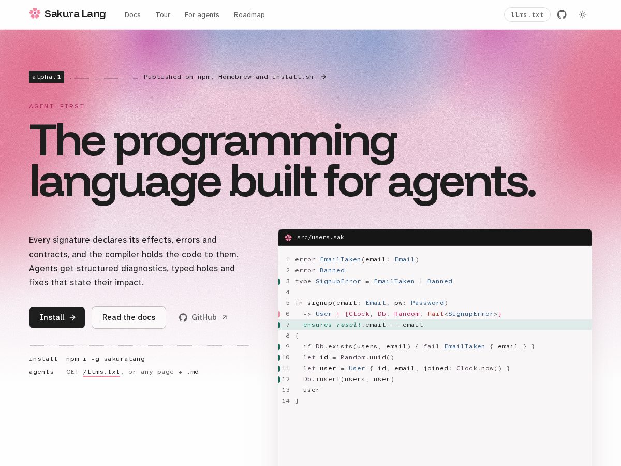Click the npm i -g sakuralang command

[x=106, y=359]
